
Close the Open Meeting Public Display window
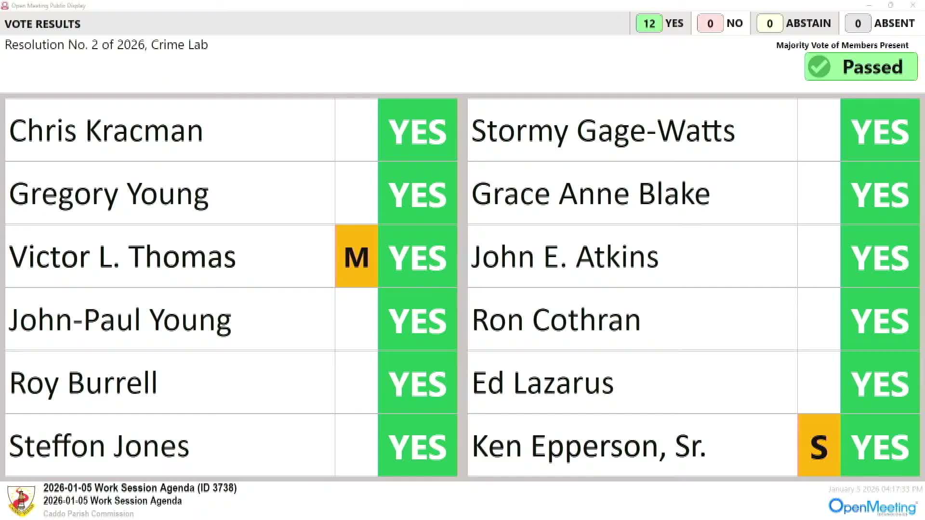click(x=912, y=5)
